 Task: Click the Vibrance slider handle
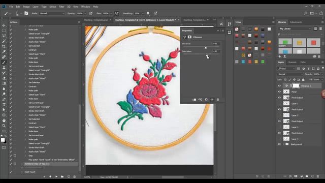(206, 48)
